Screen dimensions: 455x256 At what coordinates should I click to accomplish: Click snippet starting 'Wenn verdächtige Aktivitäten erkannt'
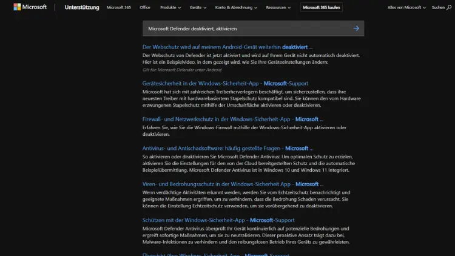(246, 199)
